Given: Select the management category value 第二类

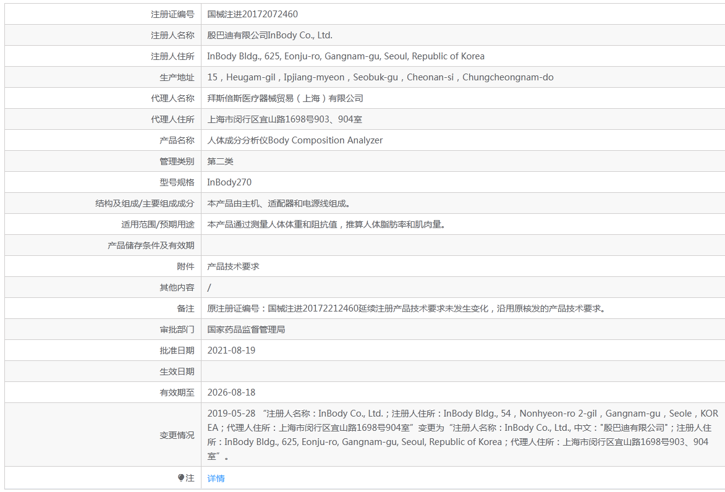Looking at the screenshot, I should tap(220, 161).
